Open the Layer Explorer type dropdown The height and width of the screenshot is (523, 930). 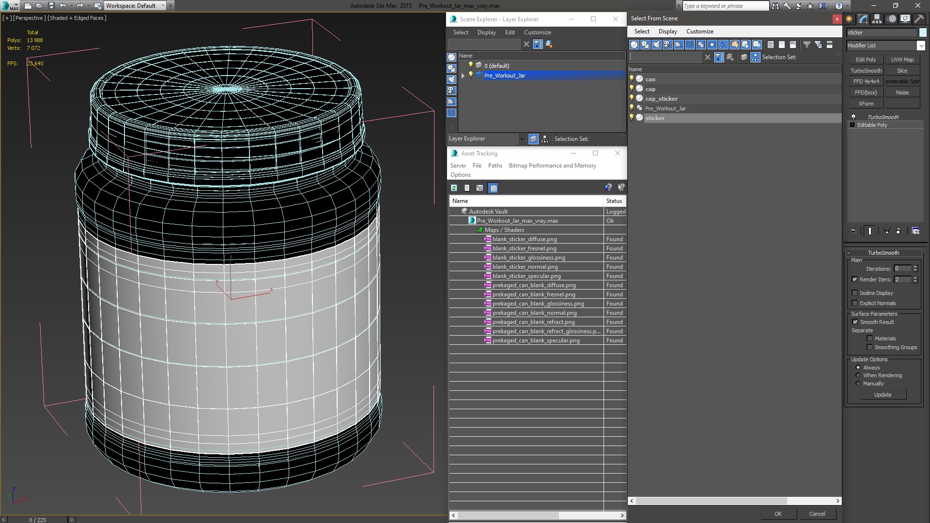[x=522, y=139]
